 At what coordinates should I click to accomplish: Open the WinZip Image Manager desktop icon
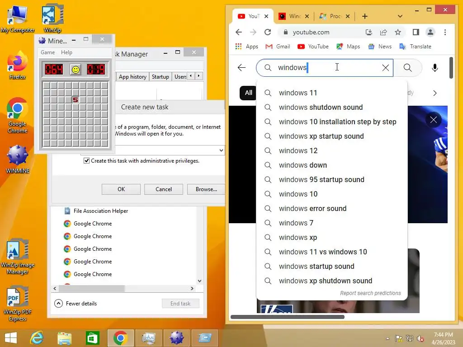pos(18,257)
